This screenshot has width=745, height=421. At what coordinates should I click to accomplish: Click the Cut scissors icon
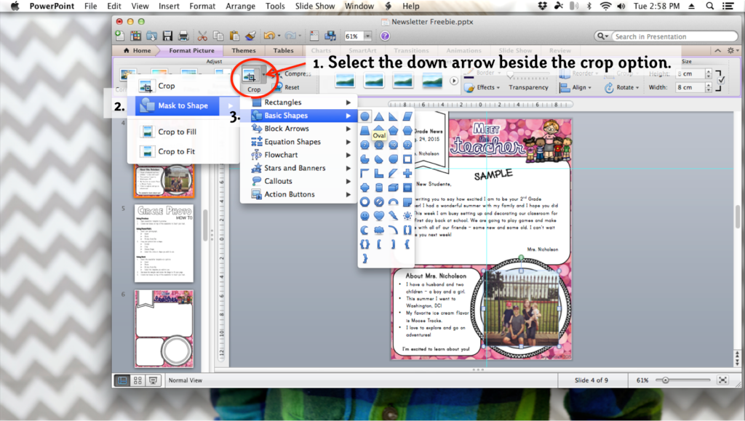[x=202, y=36]
